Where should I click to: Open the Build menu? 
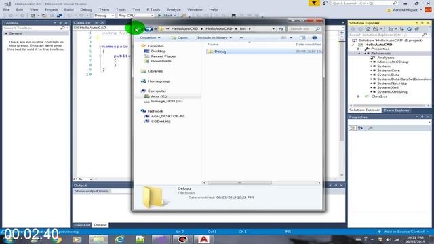(x=69, y=9)
